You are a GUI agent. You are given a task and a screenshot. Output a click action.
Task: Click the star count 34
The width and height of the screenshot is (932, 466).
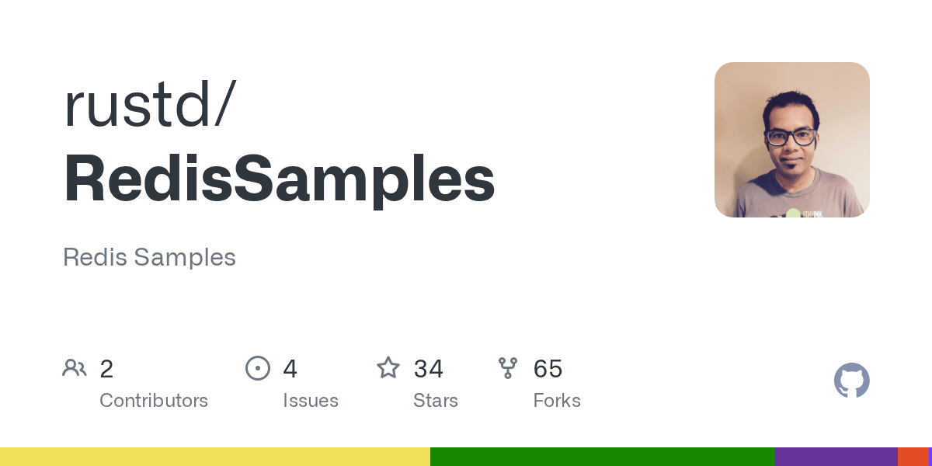click(x=429, y=369)
